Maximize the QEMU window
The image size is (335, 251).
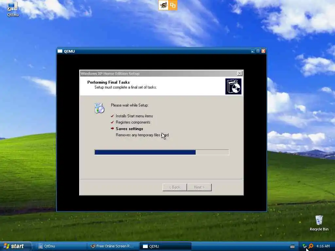pos(258,51)
